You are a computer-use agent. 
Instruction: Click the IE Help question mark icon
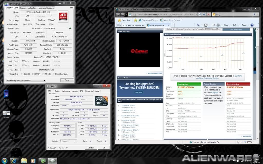pyautogui.click(x=252, y=25)
